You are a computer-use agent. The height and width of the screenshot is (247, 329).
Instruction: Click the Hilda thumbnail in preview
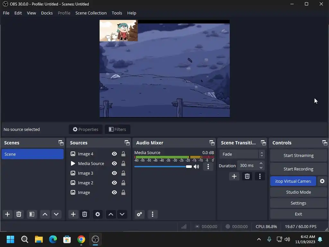click(119, 31)
